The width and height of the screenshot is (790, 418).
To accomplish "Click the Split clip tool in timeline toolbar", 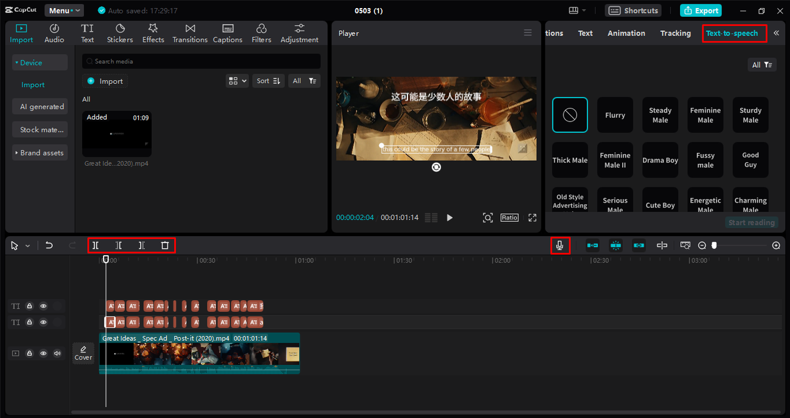I will tap(96, 245).
